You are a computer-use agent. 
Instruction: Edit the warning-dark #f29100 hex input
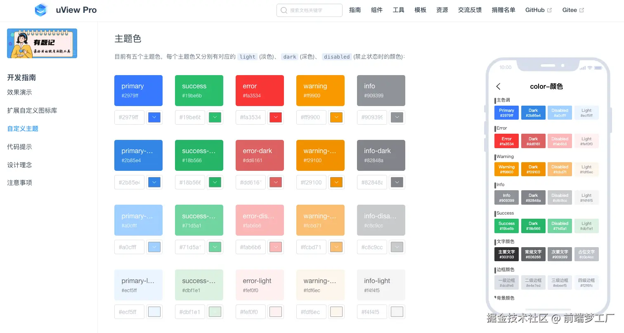tap(311, 182)
